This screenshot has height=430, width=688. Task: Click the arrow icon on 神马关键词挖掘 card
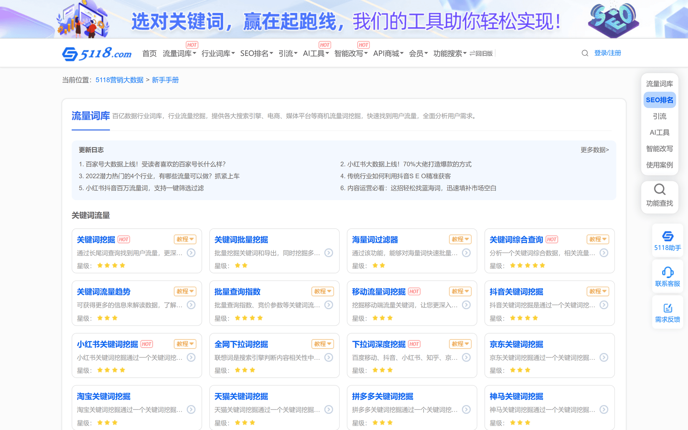[604, 409]
